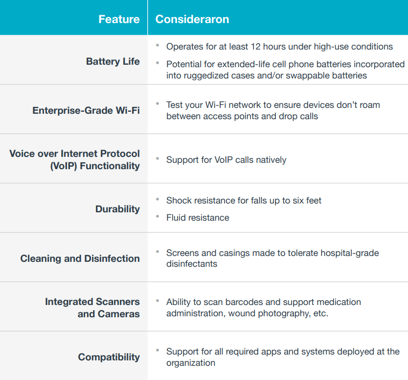
Task: Click the bullet point before "Fluid resistance"
Action: 158,216
